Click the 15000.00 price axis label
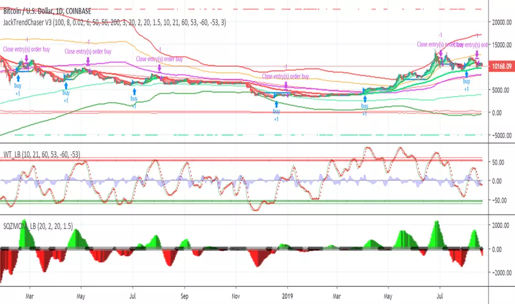Image resolution: width=515 pixels, height=304 pixels. point(502,45)
